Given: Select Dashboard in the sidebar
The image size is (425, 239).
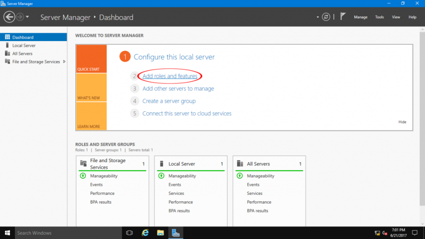Looking at the screenshot, I should (34, 37).
